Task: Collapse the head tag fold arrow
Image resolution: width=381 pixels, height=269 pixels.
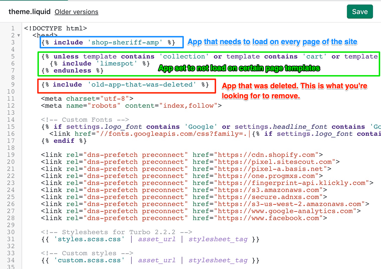Action: click(x=18, y=35)
